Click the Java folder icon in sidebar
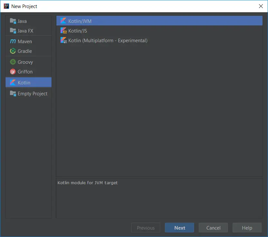 tap(13, 21)
